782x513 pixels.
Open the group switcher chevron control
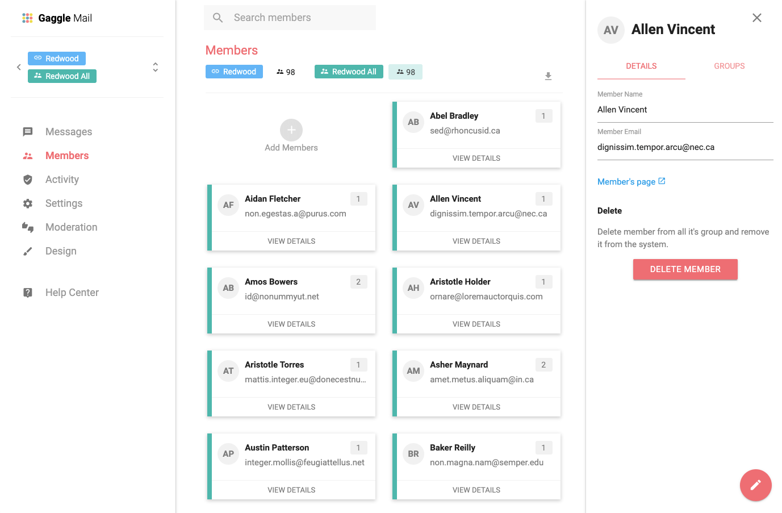155,66
